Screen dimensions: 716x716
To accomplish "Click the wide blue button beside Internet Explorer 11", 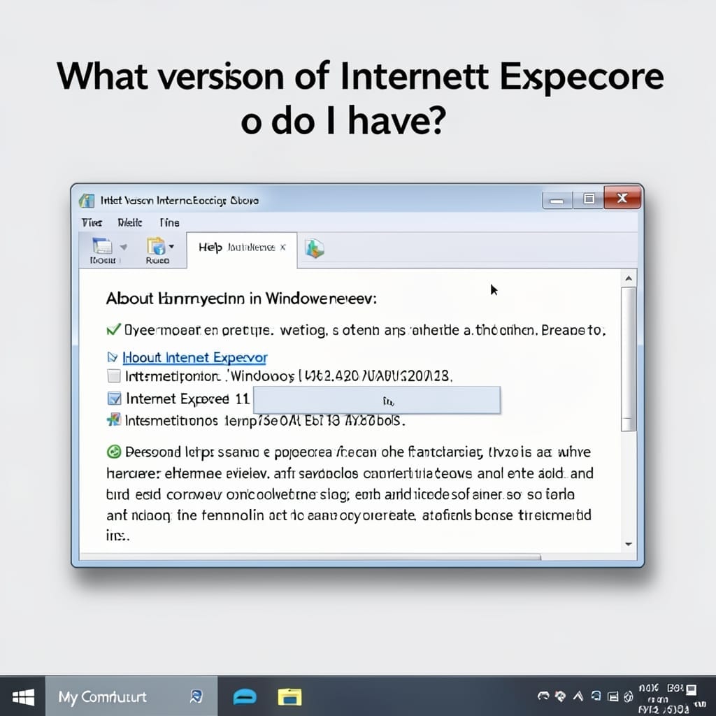I will [x=377, y=400].
